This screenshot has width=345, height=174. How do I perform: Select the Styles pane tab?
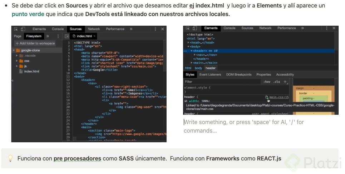click(x=190, y=75)
